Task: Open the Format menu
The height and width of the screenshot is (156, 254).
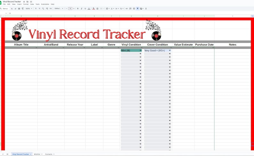Action: click(x=26, y=4)
